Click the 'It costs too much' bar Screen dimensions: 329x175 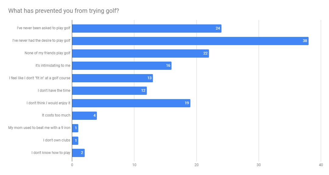[84, 116]
